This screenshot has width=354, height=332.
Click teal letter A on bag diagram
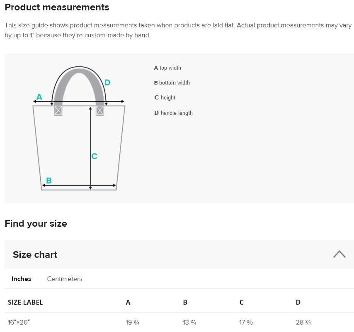39,97
